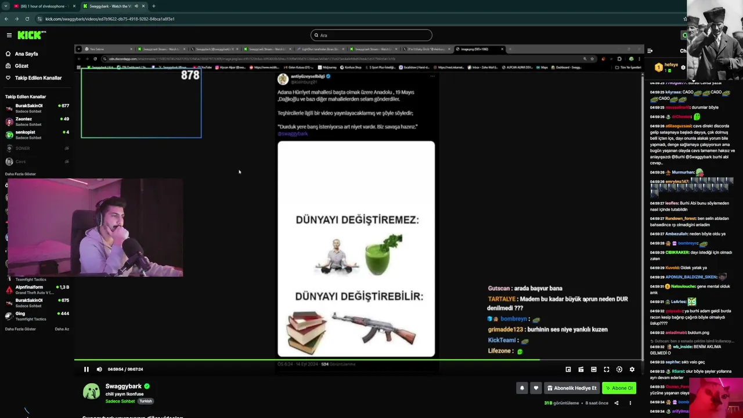Seek using the green video progress bar
Screen dimensions: 743x418
click(x=359, y=359)
